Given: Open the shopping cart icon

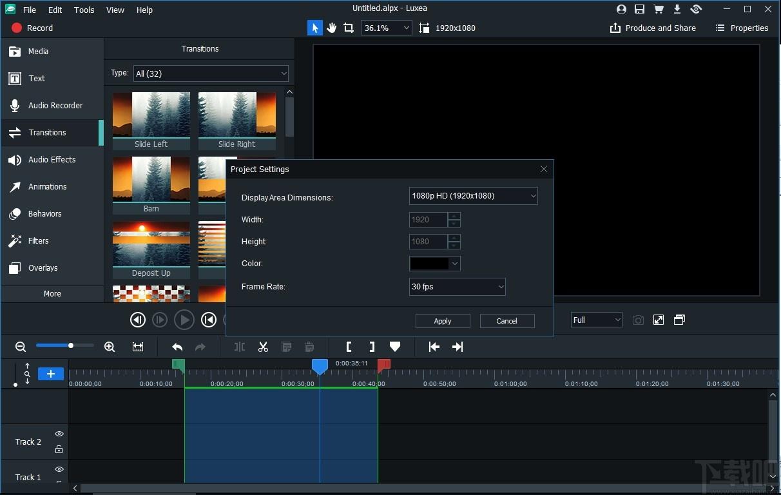Looking at the screenshot, I should pyautogui.click(x=659, y=9).
